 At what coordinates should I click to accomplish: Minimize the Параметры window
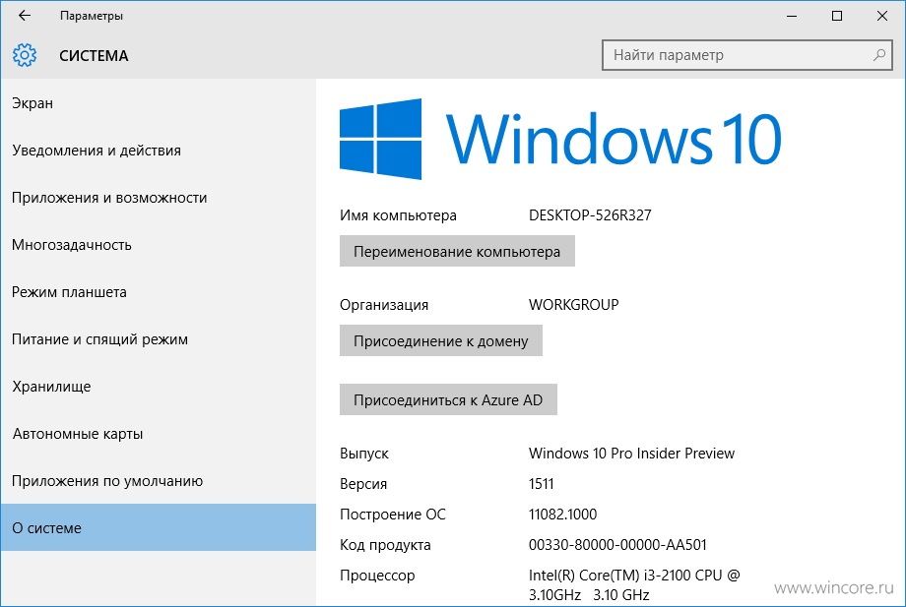tap(792, 16)
